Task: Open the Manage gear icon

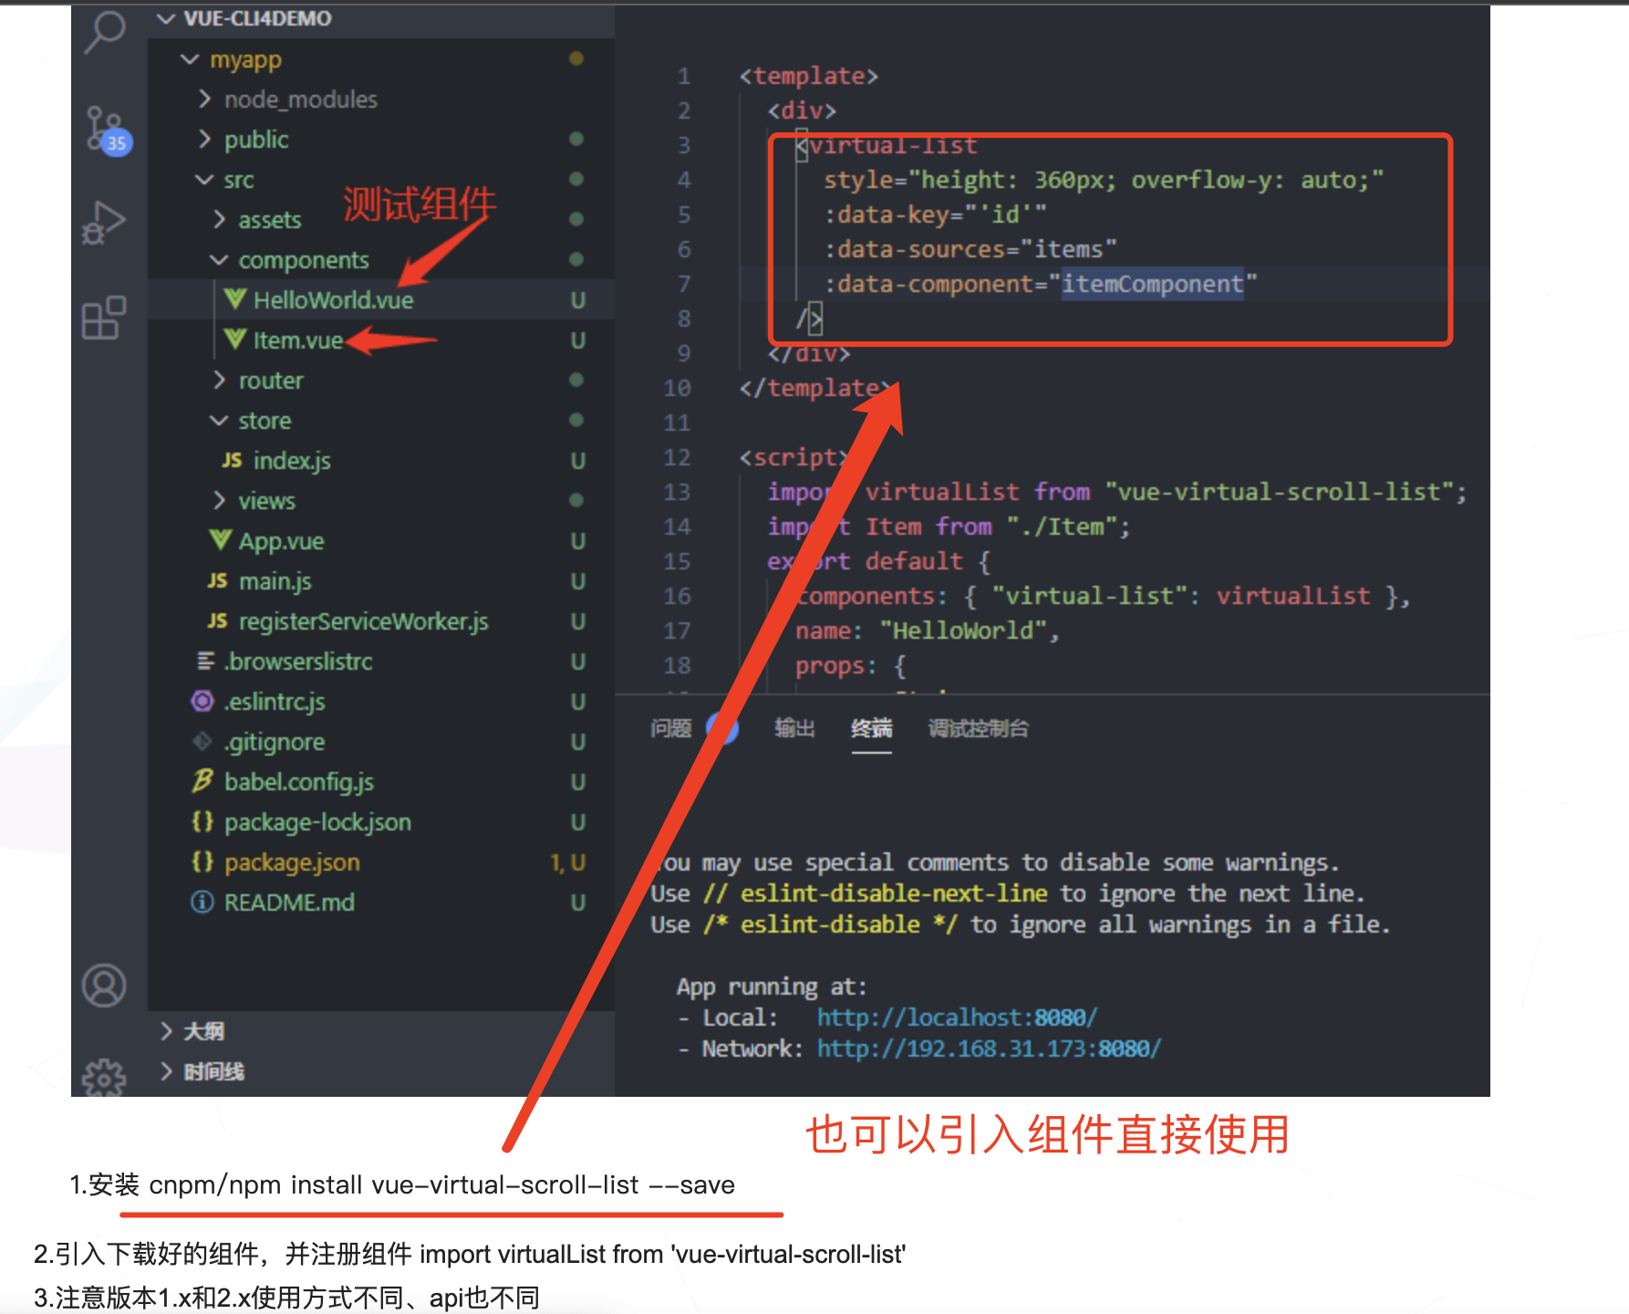Action: [104, 1077]
